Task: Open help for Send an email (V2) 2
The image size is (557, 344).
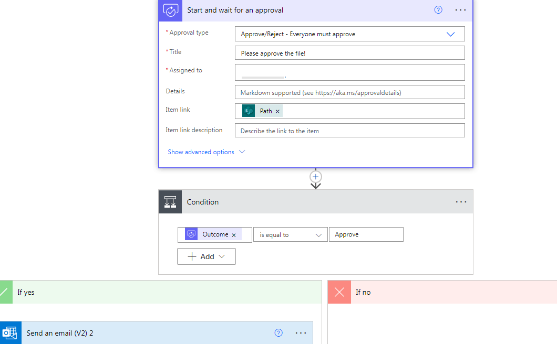Action: point(278,332)
